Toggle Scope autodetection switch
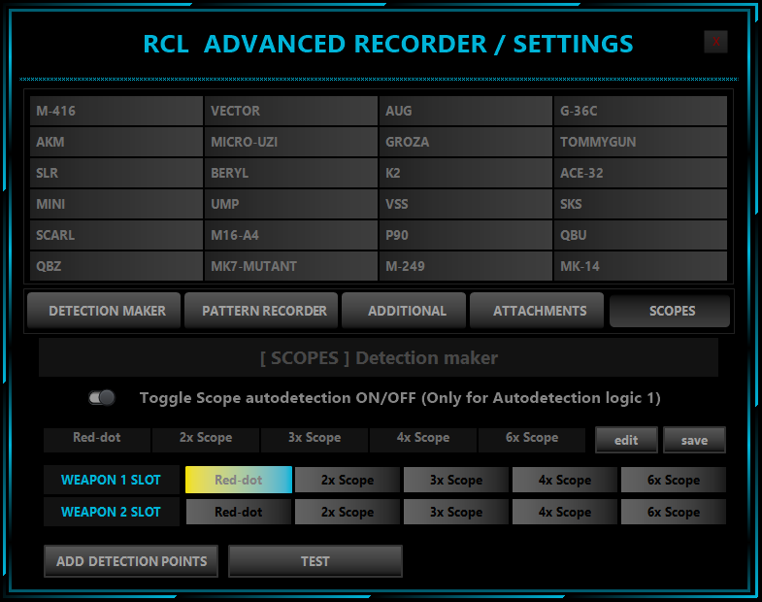Screen dimensions: 762x602 (102, 398)
